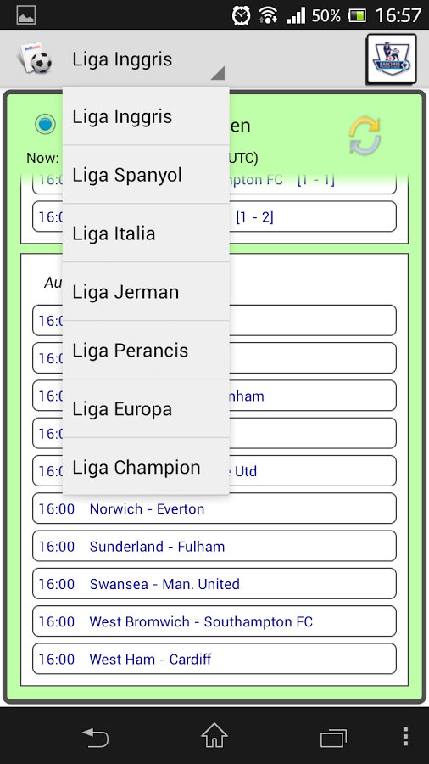429x764 pixels.
Task: Open the recent apps switcher
Action: coord(333,737)
